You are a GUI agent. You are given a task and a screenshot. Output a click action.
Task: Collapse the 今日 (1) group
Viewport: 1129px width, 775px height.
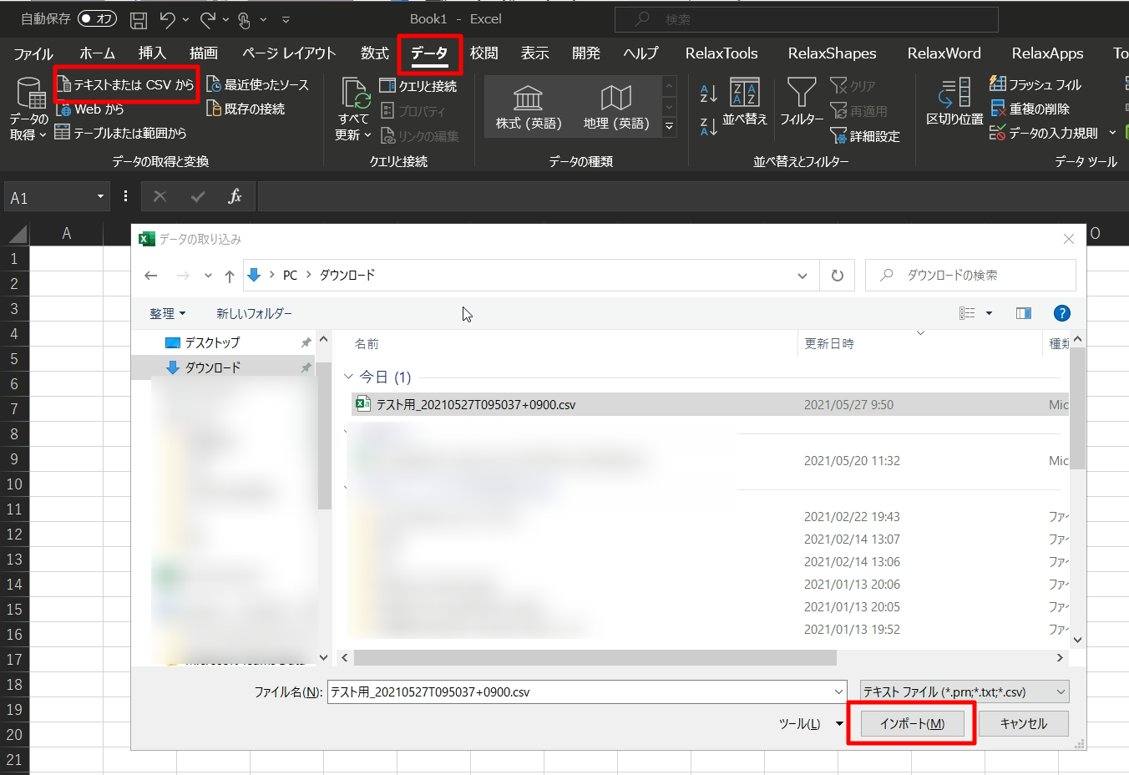[x=348, y=377]
